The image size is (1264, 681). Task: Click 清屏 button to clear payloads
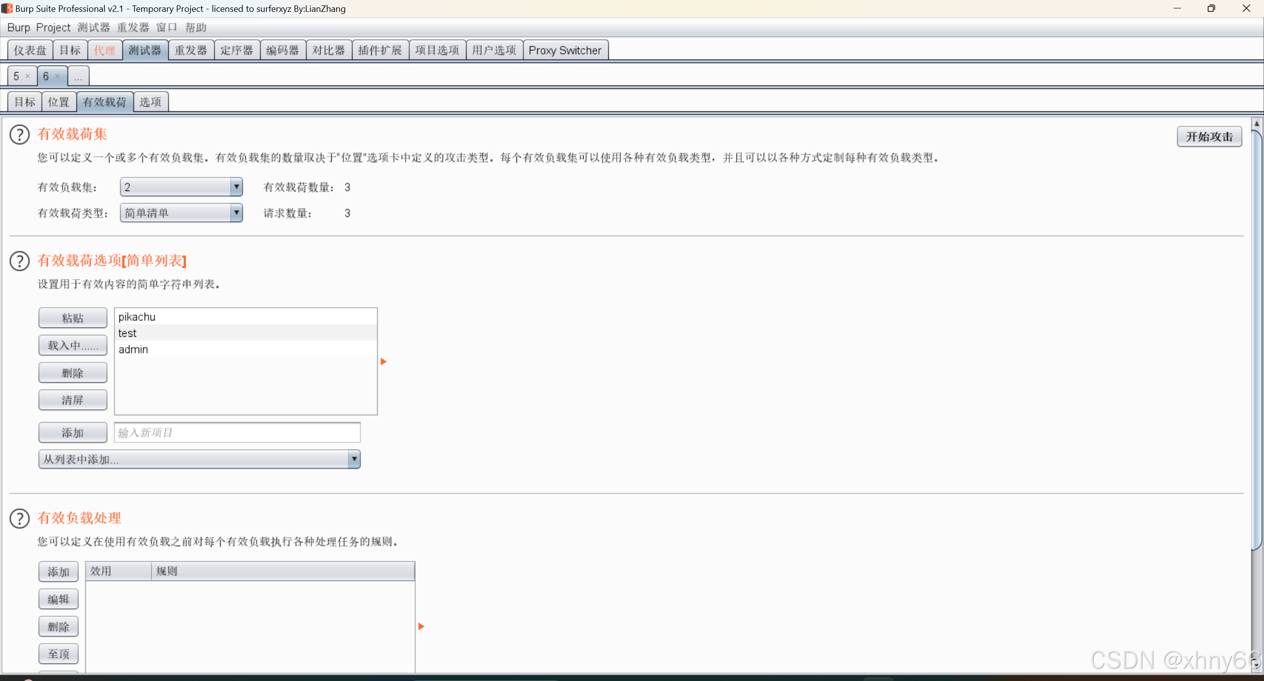(73, 400)
